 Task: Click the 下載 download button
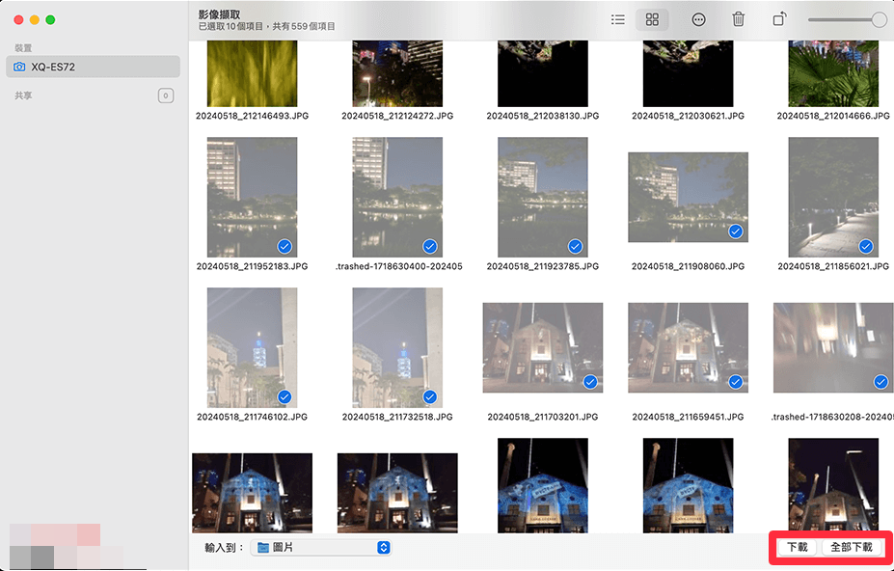pyautogui.click(x=795, y=547)
